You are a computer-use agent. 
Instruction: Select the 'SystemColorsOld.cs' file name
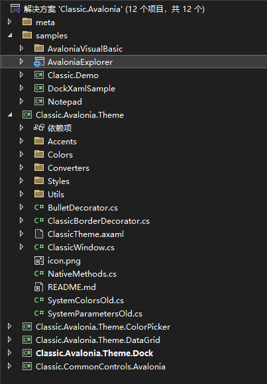[x=86, y=301]
